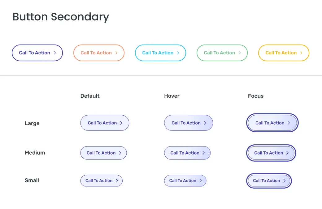Select the Button Secondary page title

61,17
